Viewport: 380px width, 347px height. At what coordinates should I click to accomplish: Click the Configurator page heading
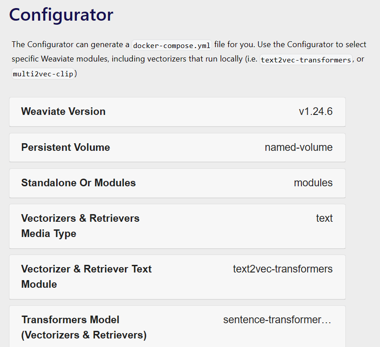tap(61, 15)
